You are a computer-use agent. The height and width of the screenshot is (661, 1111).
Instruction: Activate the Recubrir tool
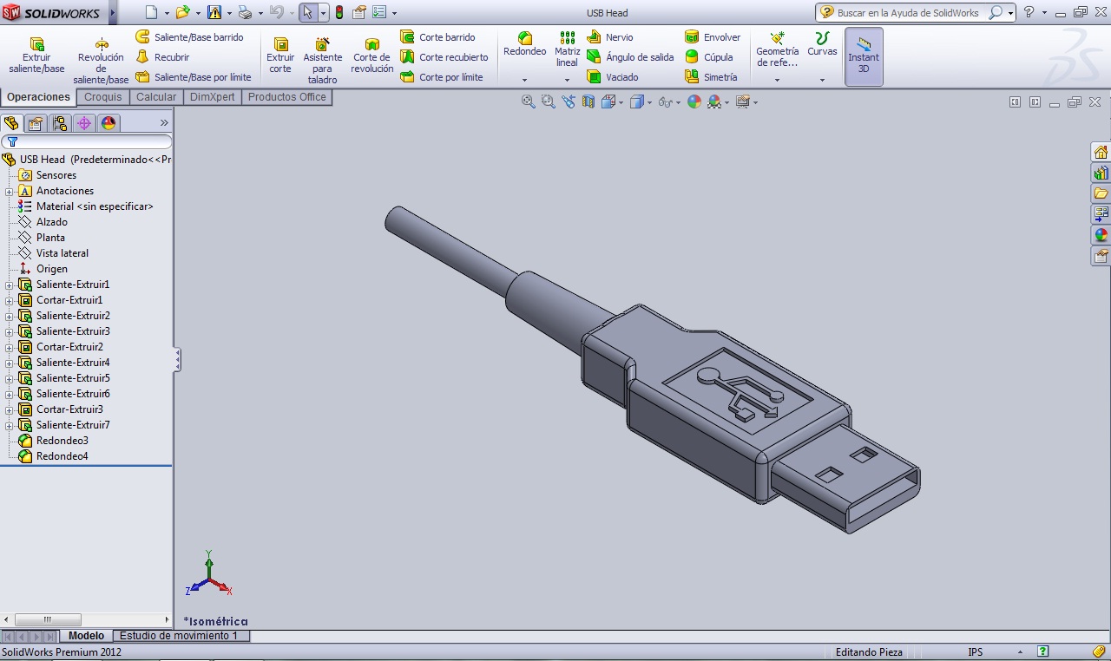coord(163,57)
